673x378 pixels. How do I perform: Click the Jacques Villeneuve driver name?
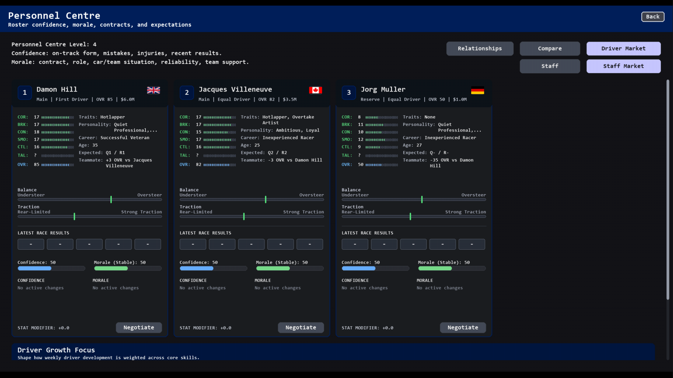(x=235, y=90)
